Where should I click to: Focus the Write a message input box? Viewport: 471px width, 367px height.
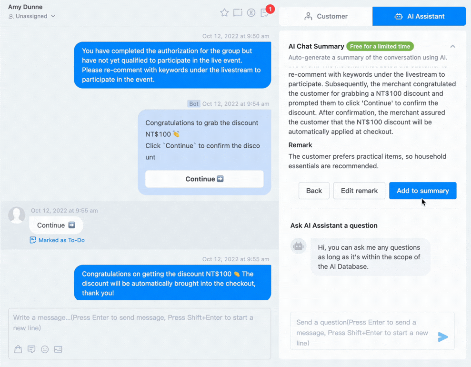(140, 323)
